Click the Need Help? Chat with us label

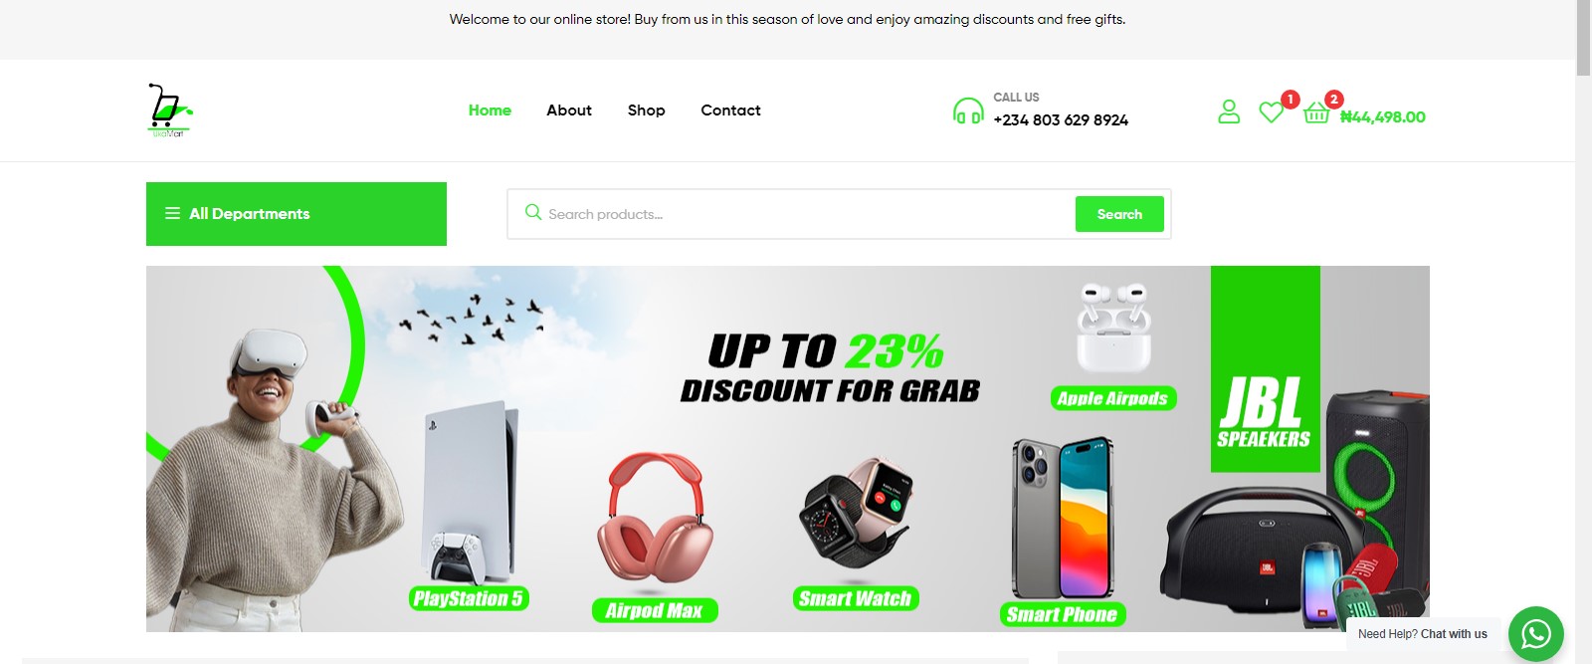[x=1423, y=634]
